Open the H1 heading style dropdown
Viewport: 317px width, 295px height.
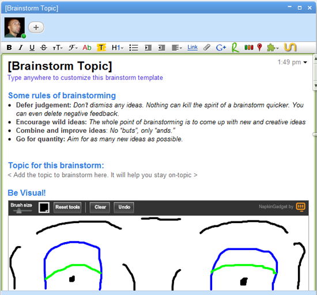[x=118, y=48]
